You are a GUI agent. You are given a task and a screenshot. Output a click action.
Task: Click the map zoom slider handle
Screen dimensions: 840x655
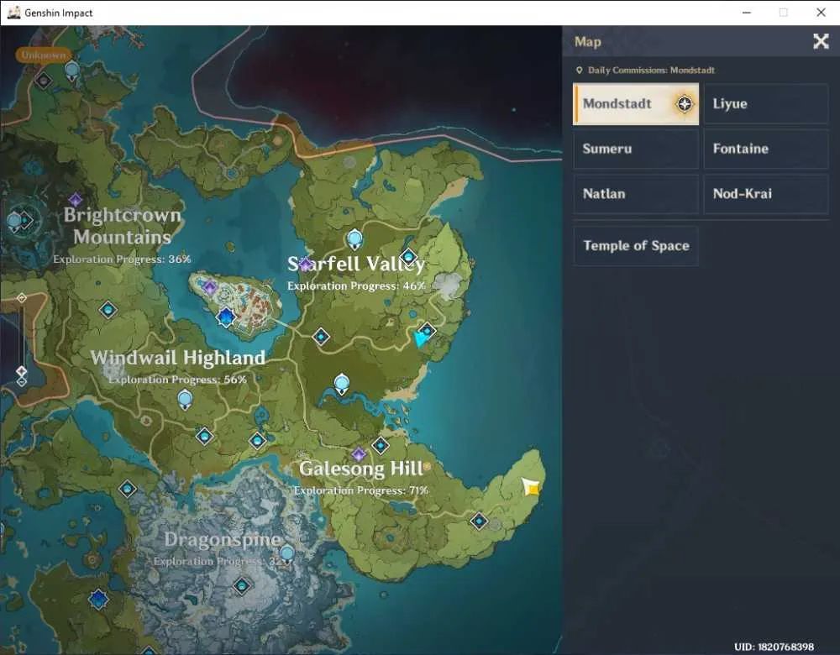coord(22,370)
